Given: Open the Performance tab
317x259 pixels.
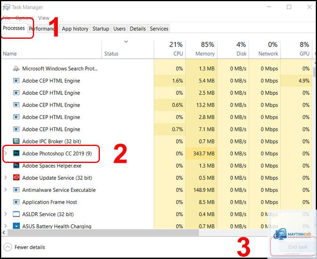Looking at the screenshot, I should [43, 28].
